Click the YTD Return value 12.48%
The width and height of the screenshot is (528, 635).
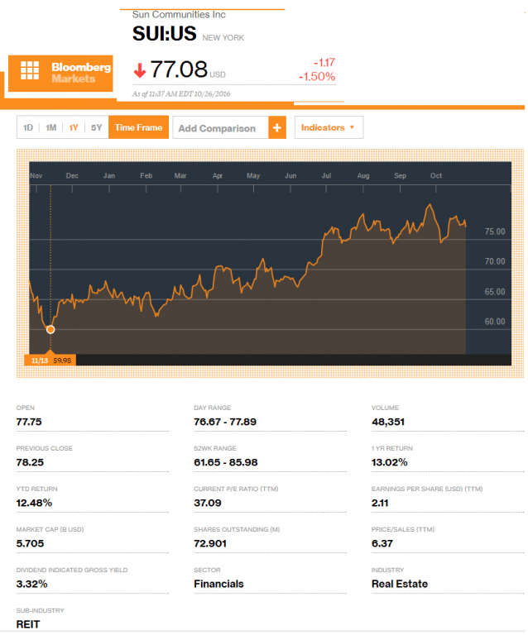34,503
